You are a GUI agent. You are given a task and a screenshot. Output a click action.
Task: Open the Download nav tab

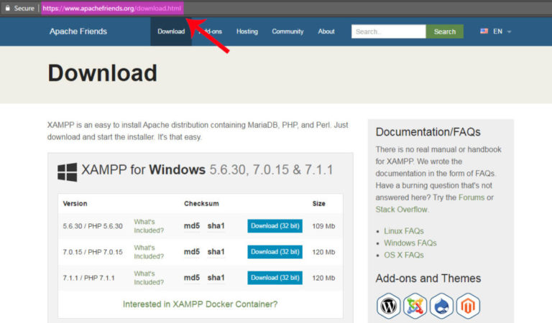(x=171, y=32)
